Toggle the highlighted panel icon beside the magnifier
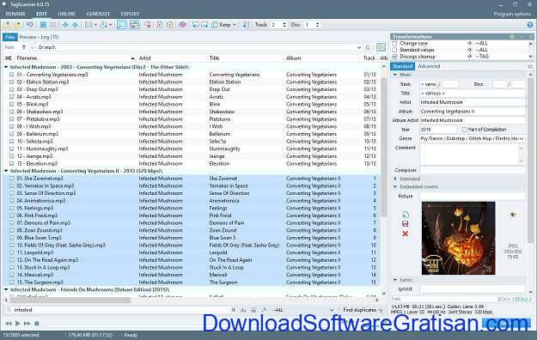537x340 pixels. (x=134, y=24)
